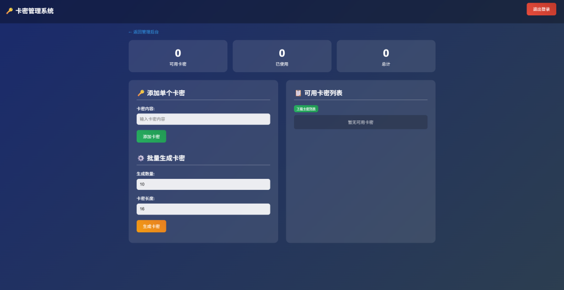Click the 可用卡密列表 heading text
The height and width of the screenshot is (290, 564).
pos(323,93)
